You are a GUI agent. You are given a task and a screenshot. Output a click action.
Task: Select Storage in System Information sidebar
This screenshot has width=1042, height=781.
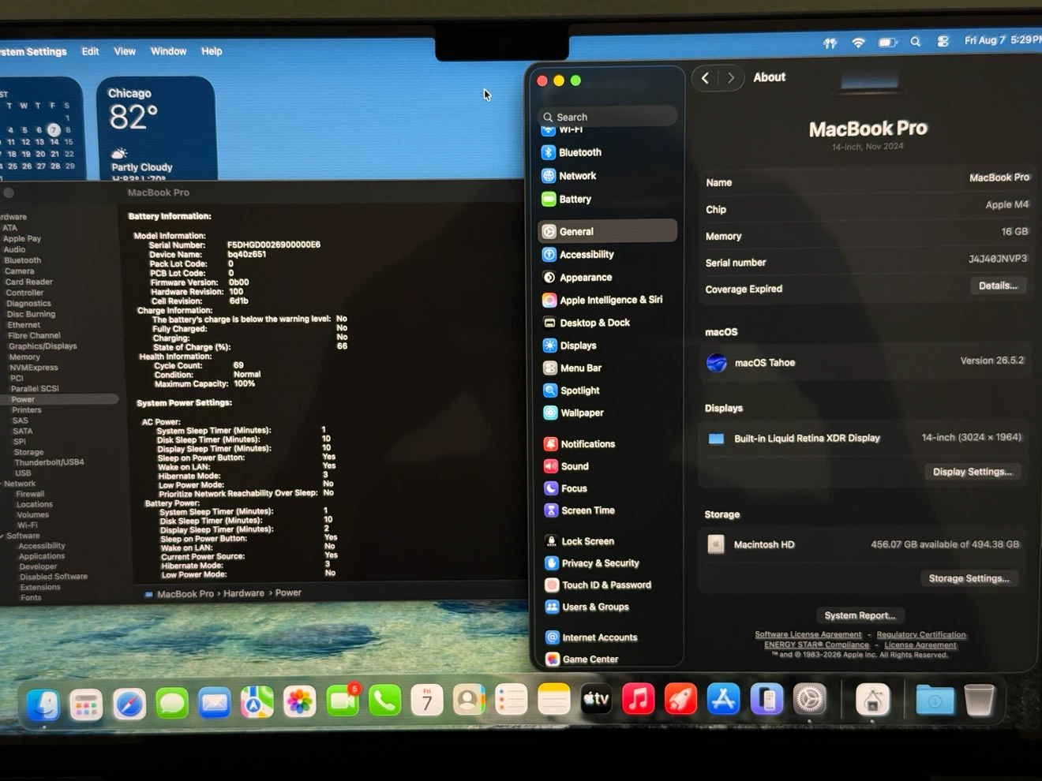coord(28,452)
